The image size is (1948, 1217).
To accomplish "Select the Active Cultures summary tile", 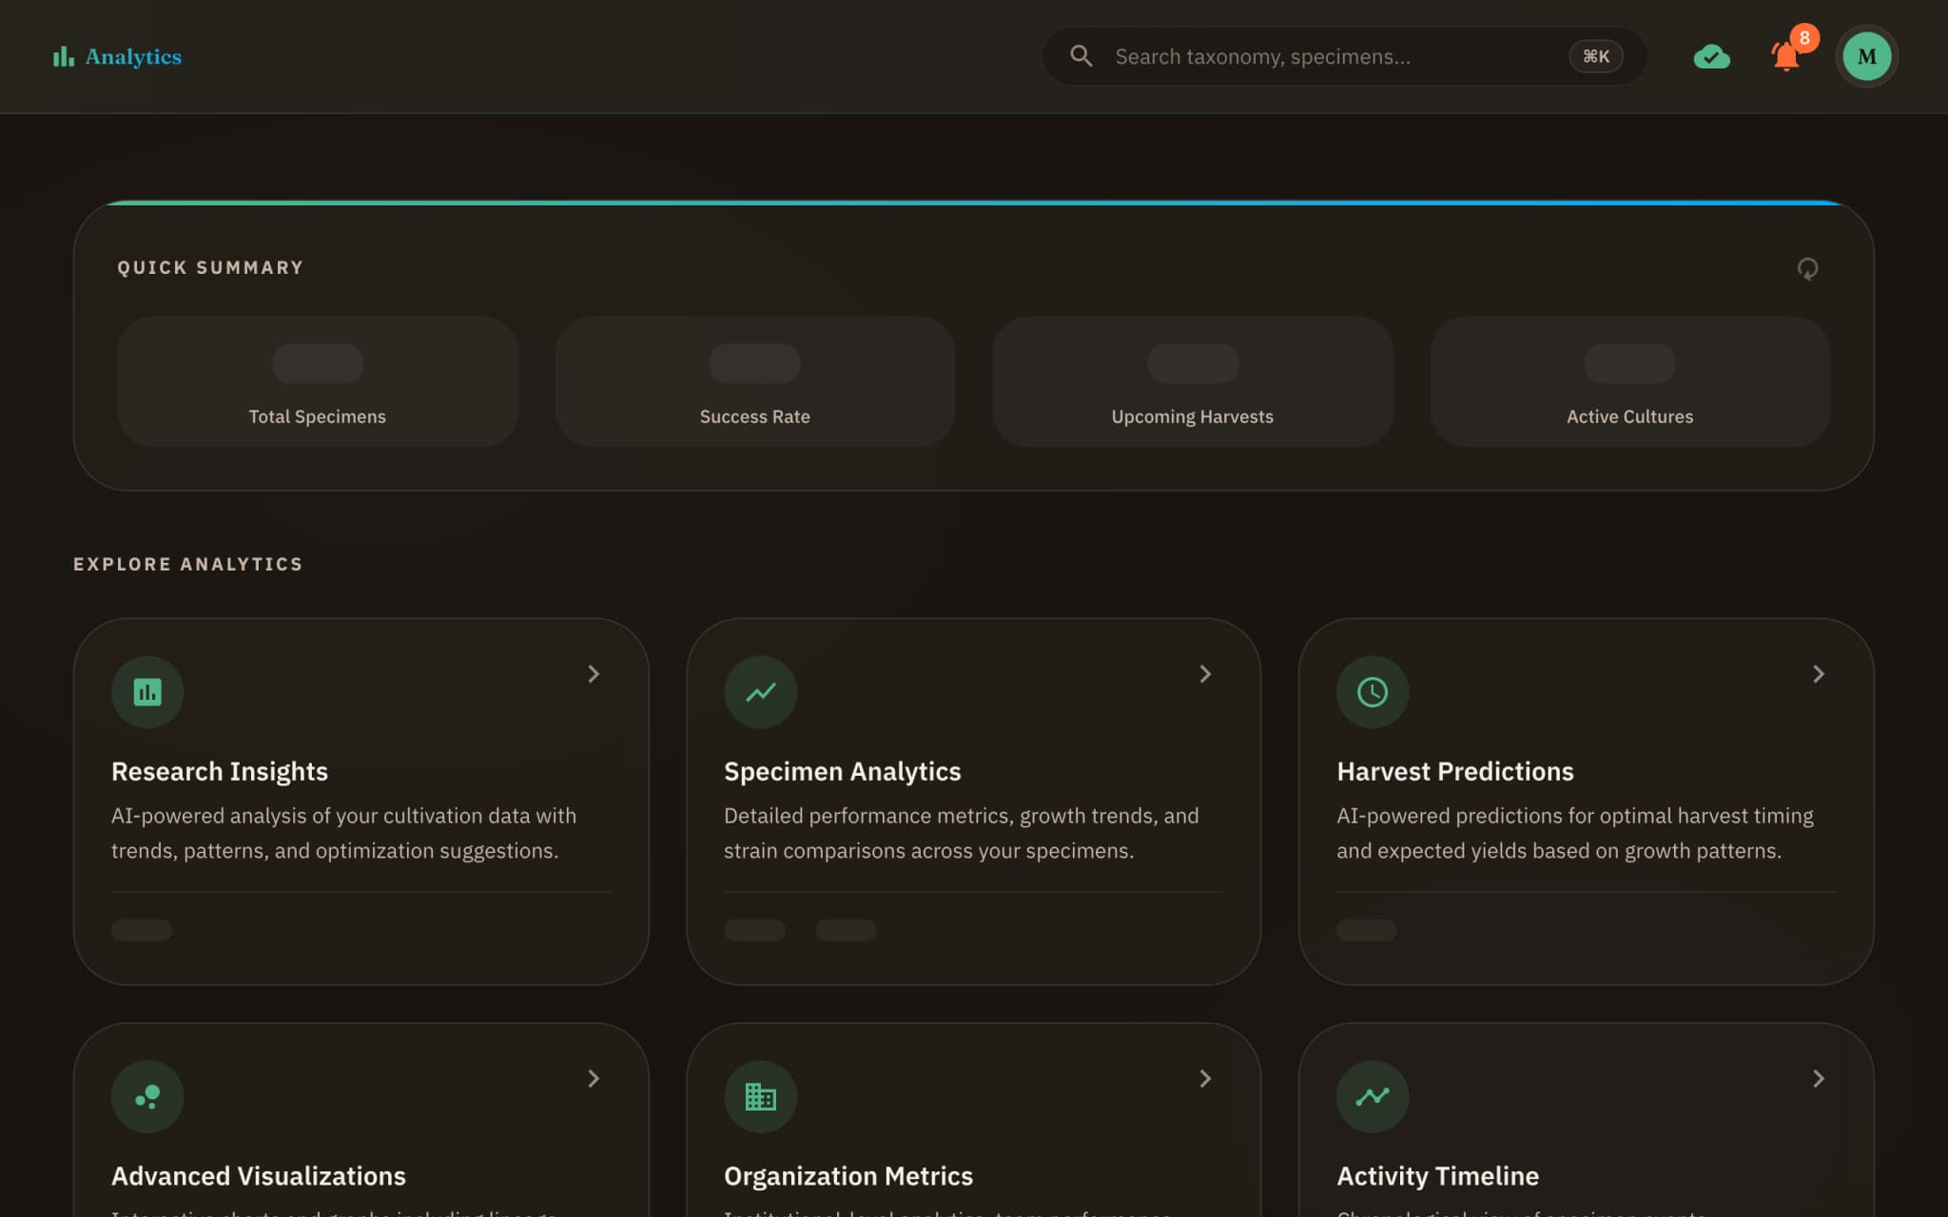I will [1630, 382].
